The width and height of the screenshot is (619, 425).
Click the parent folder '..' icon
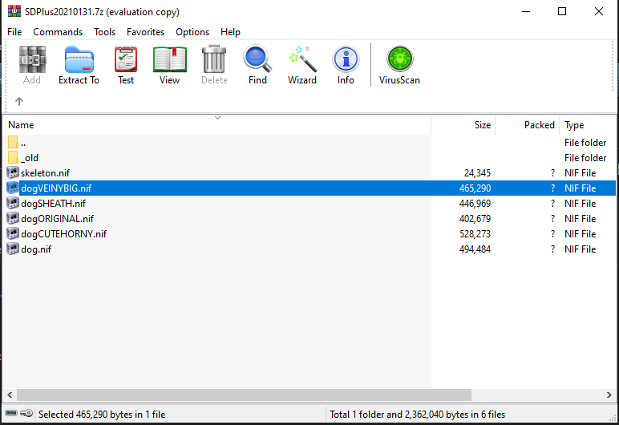13,142
